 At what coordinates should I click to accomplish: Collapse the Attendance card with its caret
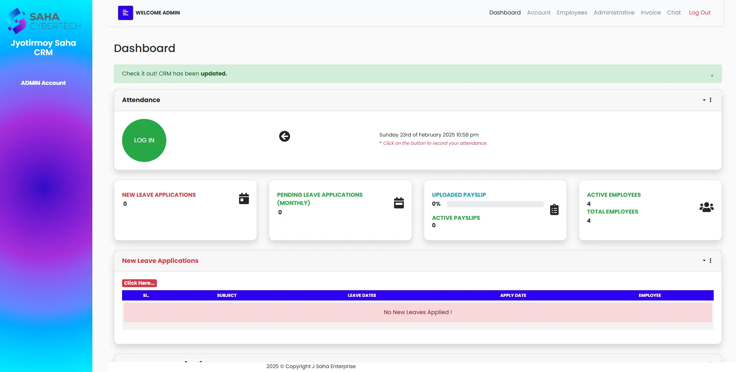[x=703, y=100]
